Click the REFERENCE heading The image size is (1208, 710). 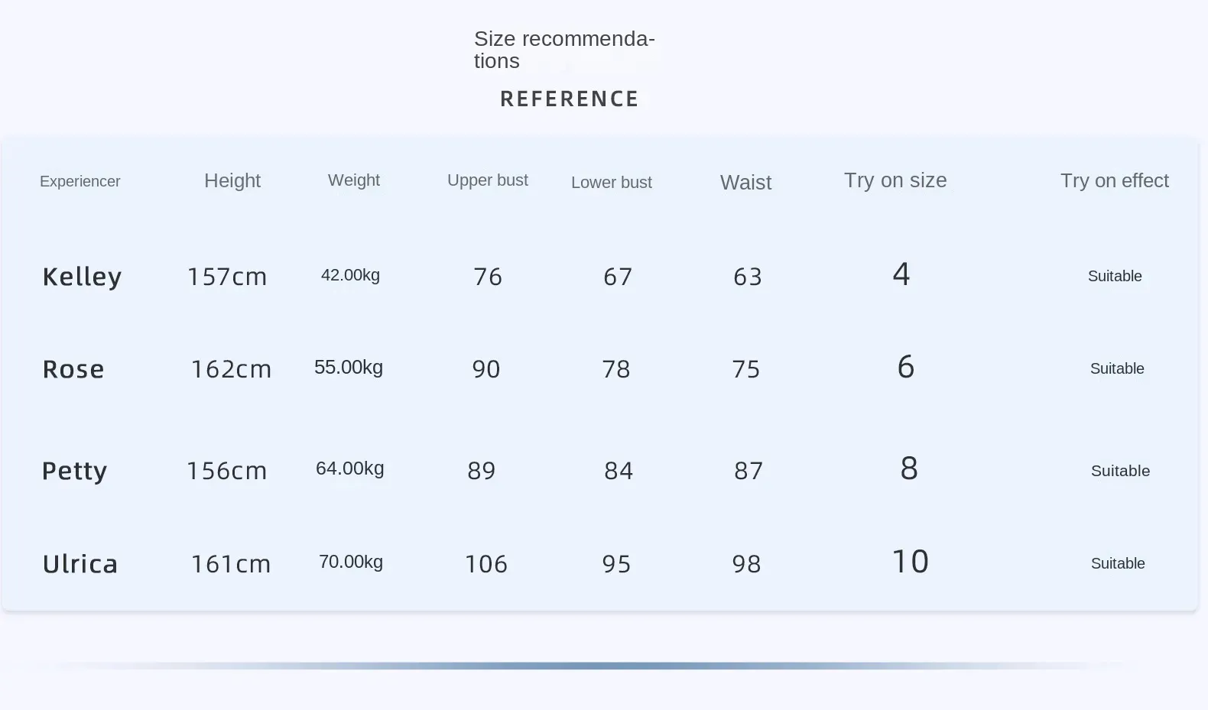click(x=570, y=99)
